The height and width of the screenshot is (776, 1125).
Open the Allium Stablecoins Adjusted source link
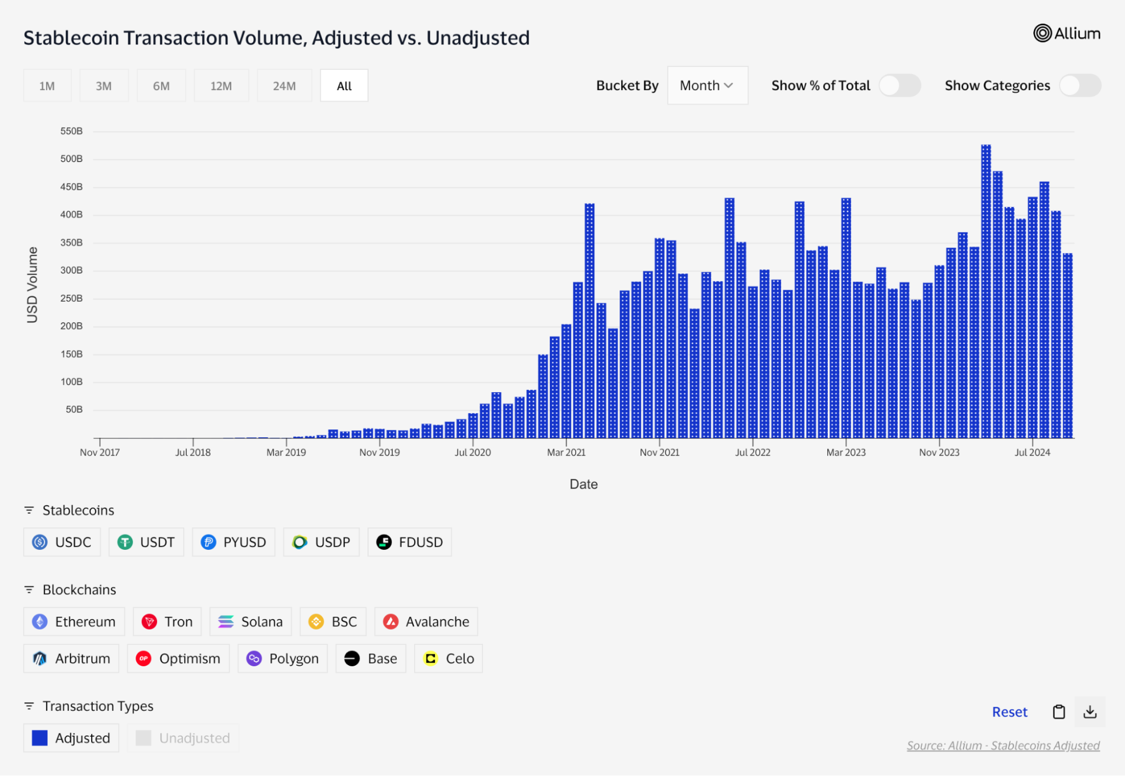click(1003, 746)
